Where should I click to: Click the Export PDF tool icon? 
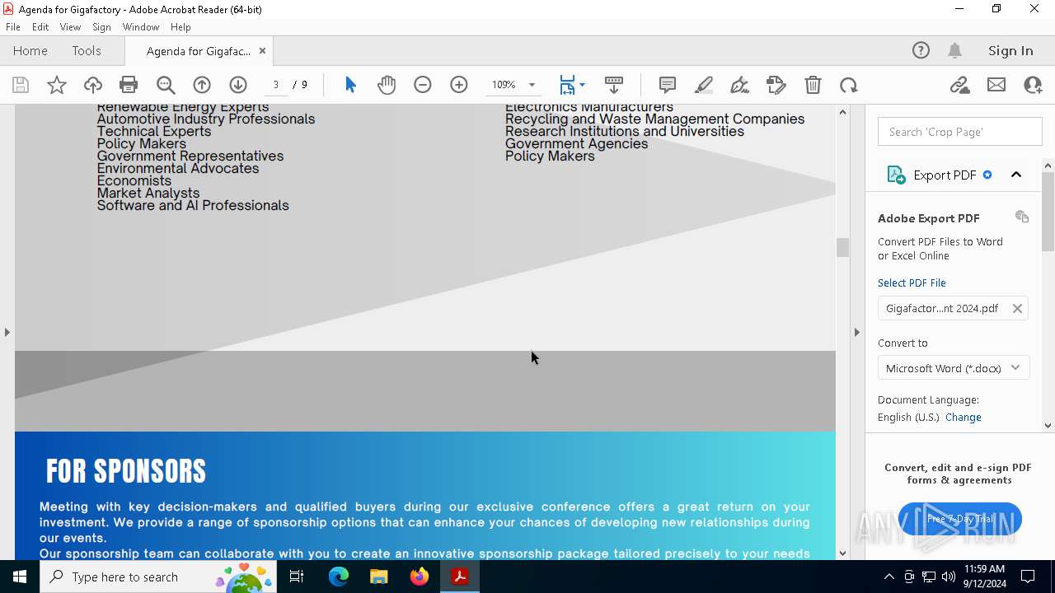pos(896,175)
